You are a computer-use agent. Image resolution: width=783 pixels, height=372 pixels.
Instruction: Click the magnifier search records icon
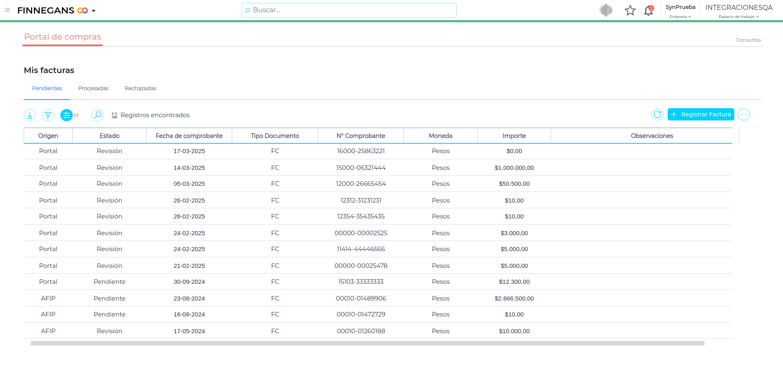(x=97, y=115)
